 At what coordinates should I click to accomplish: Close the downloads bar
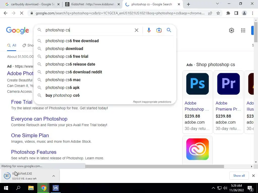(x=253, y=176)
